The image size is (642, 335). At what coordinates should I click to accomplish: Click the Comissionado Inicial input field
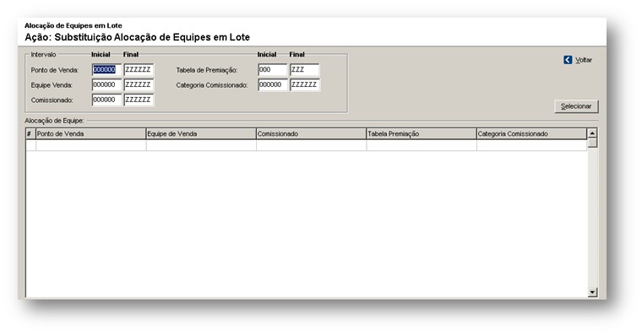coord(106,100)
